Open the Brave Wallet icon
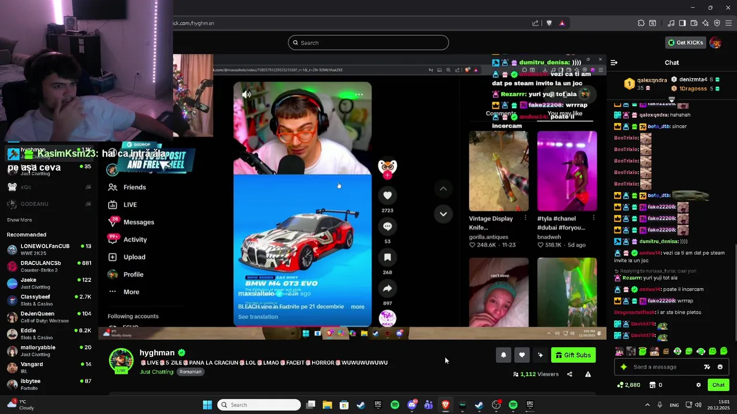The image size is (737, 414). (694, 23)
